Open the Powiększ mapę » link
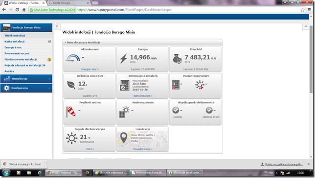This screenshot has width=315, height=178. (143, 149)
